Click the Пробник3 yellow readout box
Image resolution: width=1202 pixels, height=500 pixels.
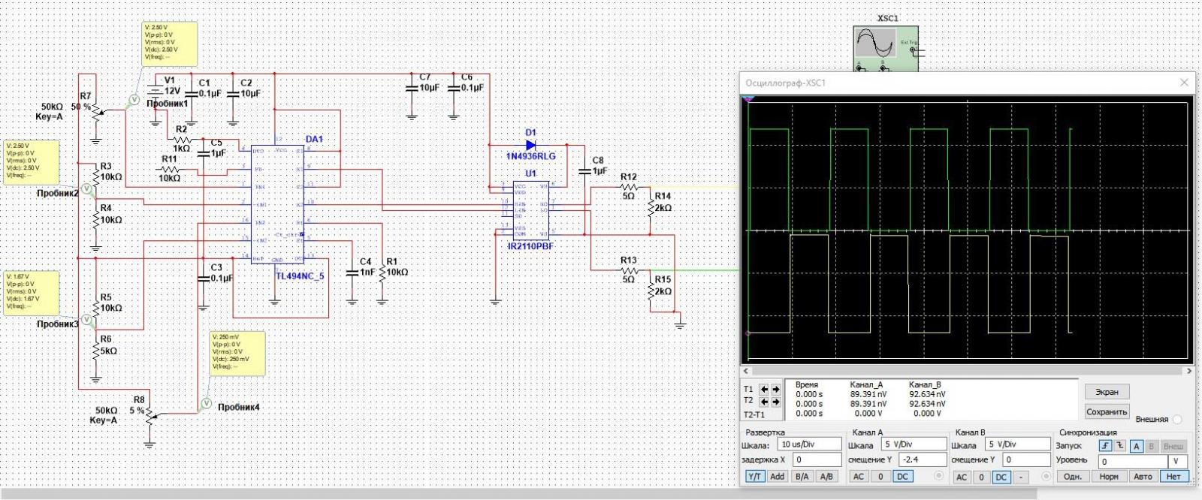click(x=32, y=293)
